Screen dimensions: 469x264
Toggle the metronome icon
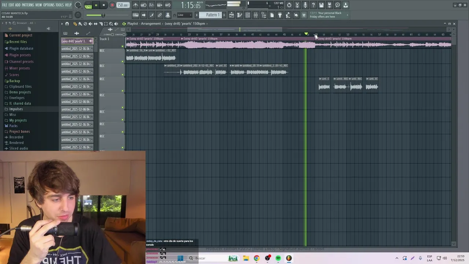click(136, 5)
